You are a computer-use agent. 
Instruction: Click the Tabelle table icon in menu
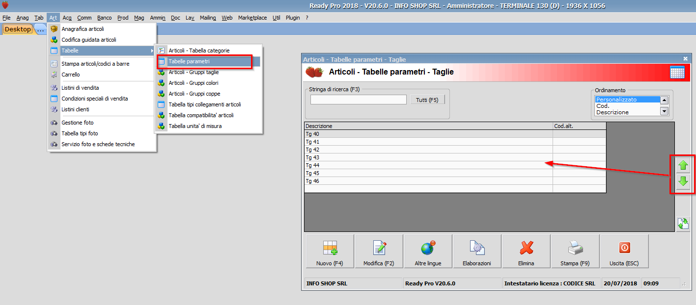pyautogui.click(x=54, y=51)
